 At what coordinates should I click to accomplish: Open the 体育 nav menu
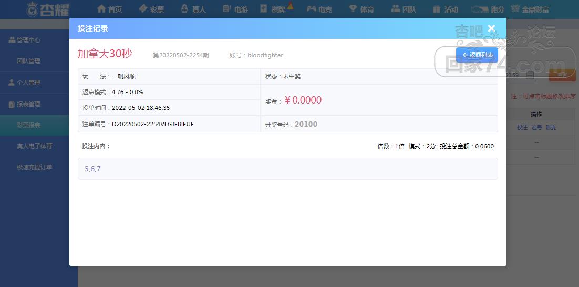[x=361, y=9]
